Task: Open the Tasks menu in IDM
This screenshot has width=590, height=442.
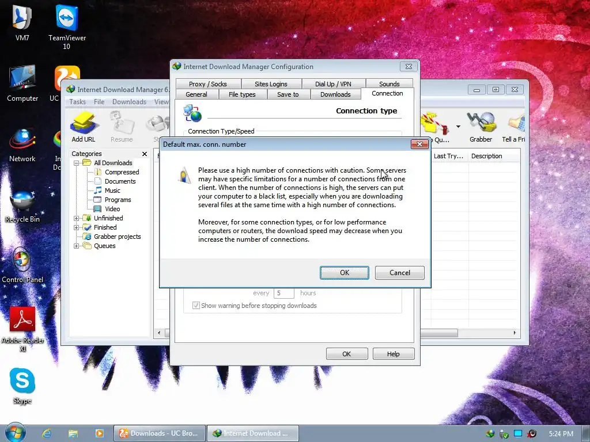Action: pyautogui.click(x=78, y=102)
